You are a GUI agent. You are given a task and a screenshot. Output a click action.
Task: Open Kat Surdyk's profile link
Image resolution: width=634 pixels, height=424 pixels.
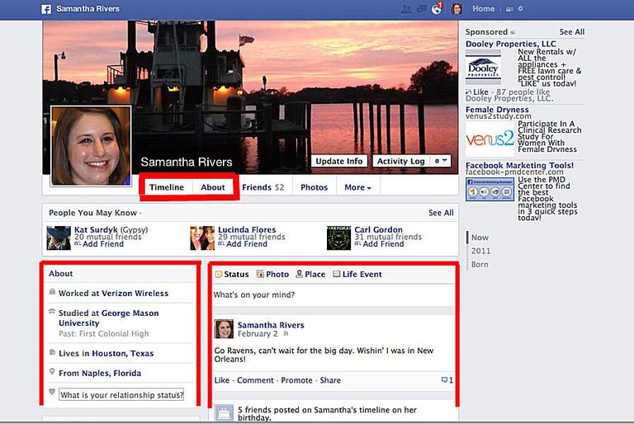coord(96,229)
